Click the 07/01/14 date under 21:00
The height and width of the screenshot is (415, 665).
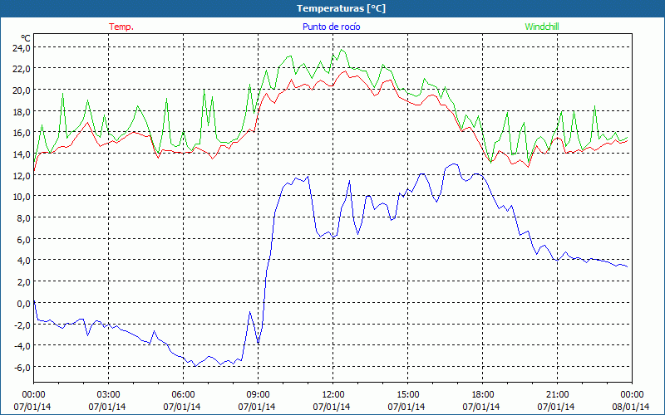coord(556,407)
